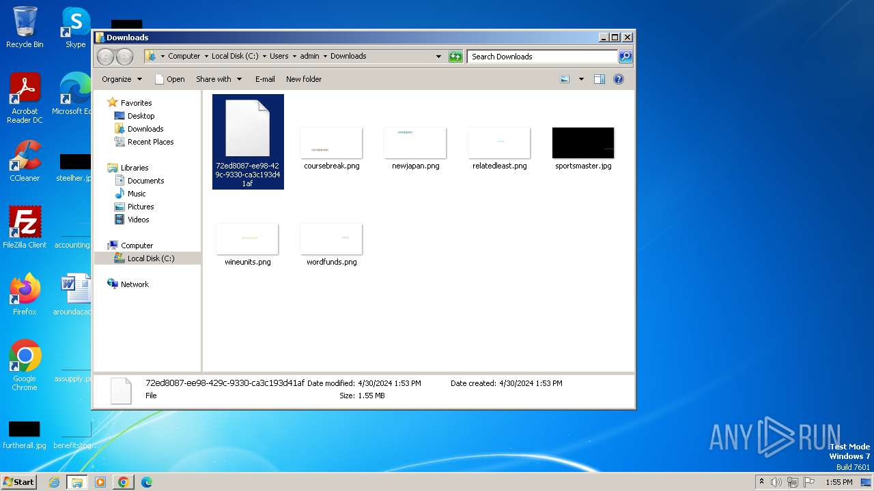Image resolution: width=874 pixels, height=491 pixels.
Task: Open the FileZilla Client desktop shortcut
Action: pyautogui.click(x=25, y=228)
